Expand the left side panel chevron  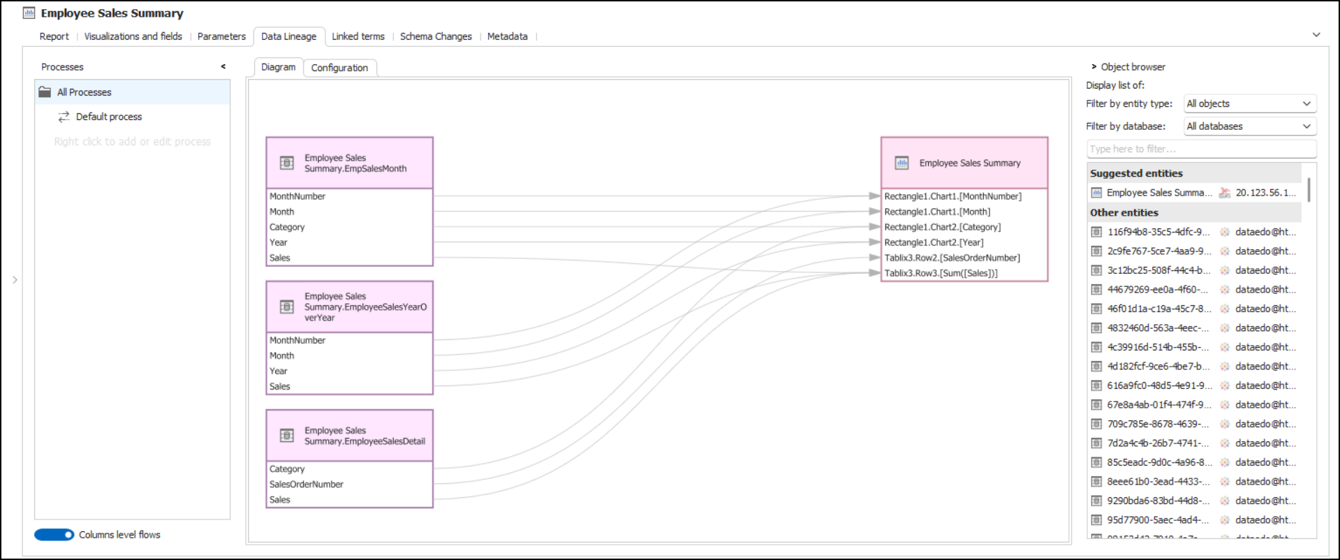15,280
